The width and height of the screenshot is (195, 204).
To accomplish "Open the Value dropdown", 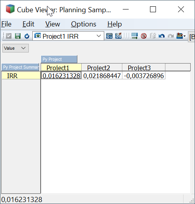I will tap(15, 48).
